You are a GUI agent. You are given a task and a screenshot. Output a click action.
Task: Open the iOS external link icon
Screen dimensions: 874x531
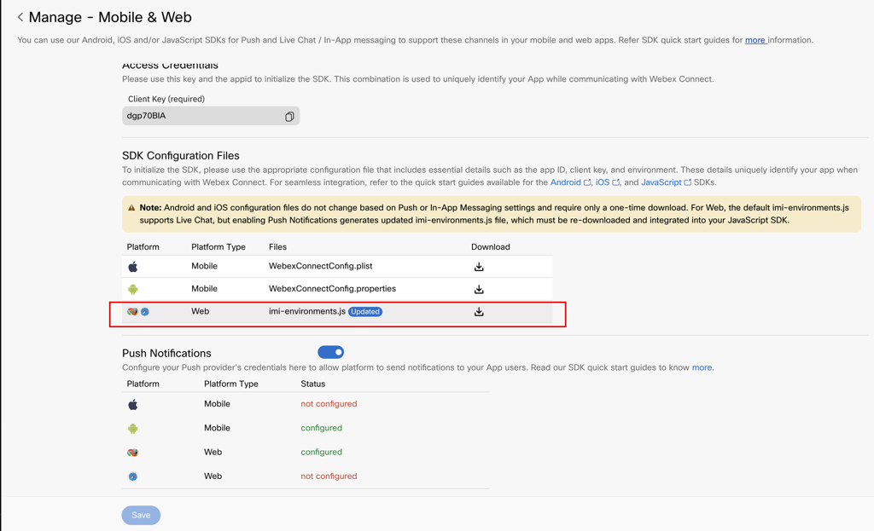[616, 182]
